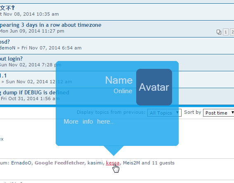Click the Avatar box in the popup
234x183 pixels.
[154, 87]
